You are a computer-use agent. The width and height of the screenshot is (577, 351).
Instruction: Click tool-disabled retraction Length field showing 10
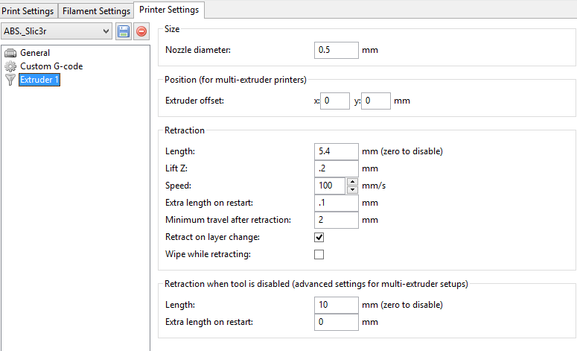point(337,305)
